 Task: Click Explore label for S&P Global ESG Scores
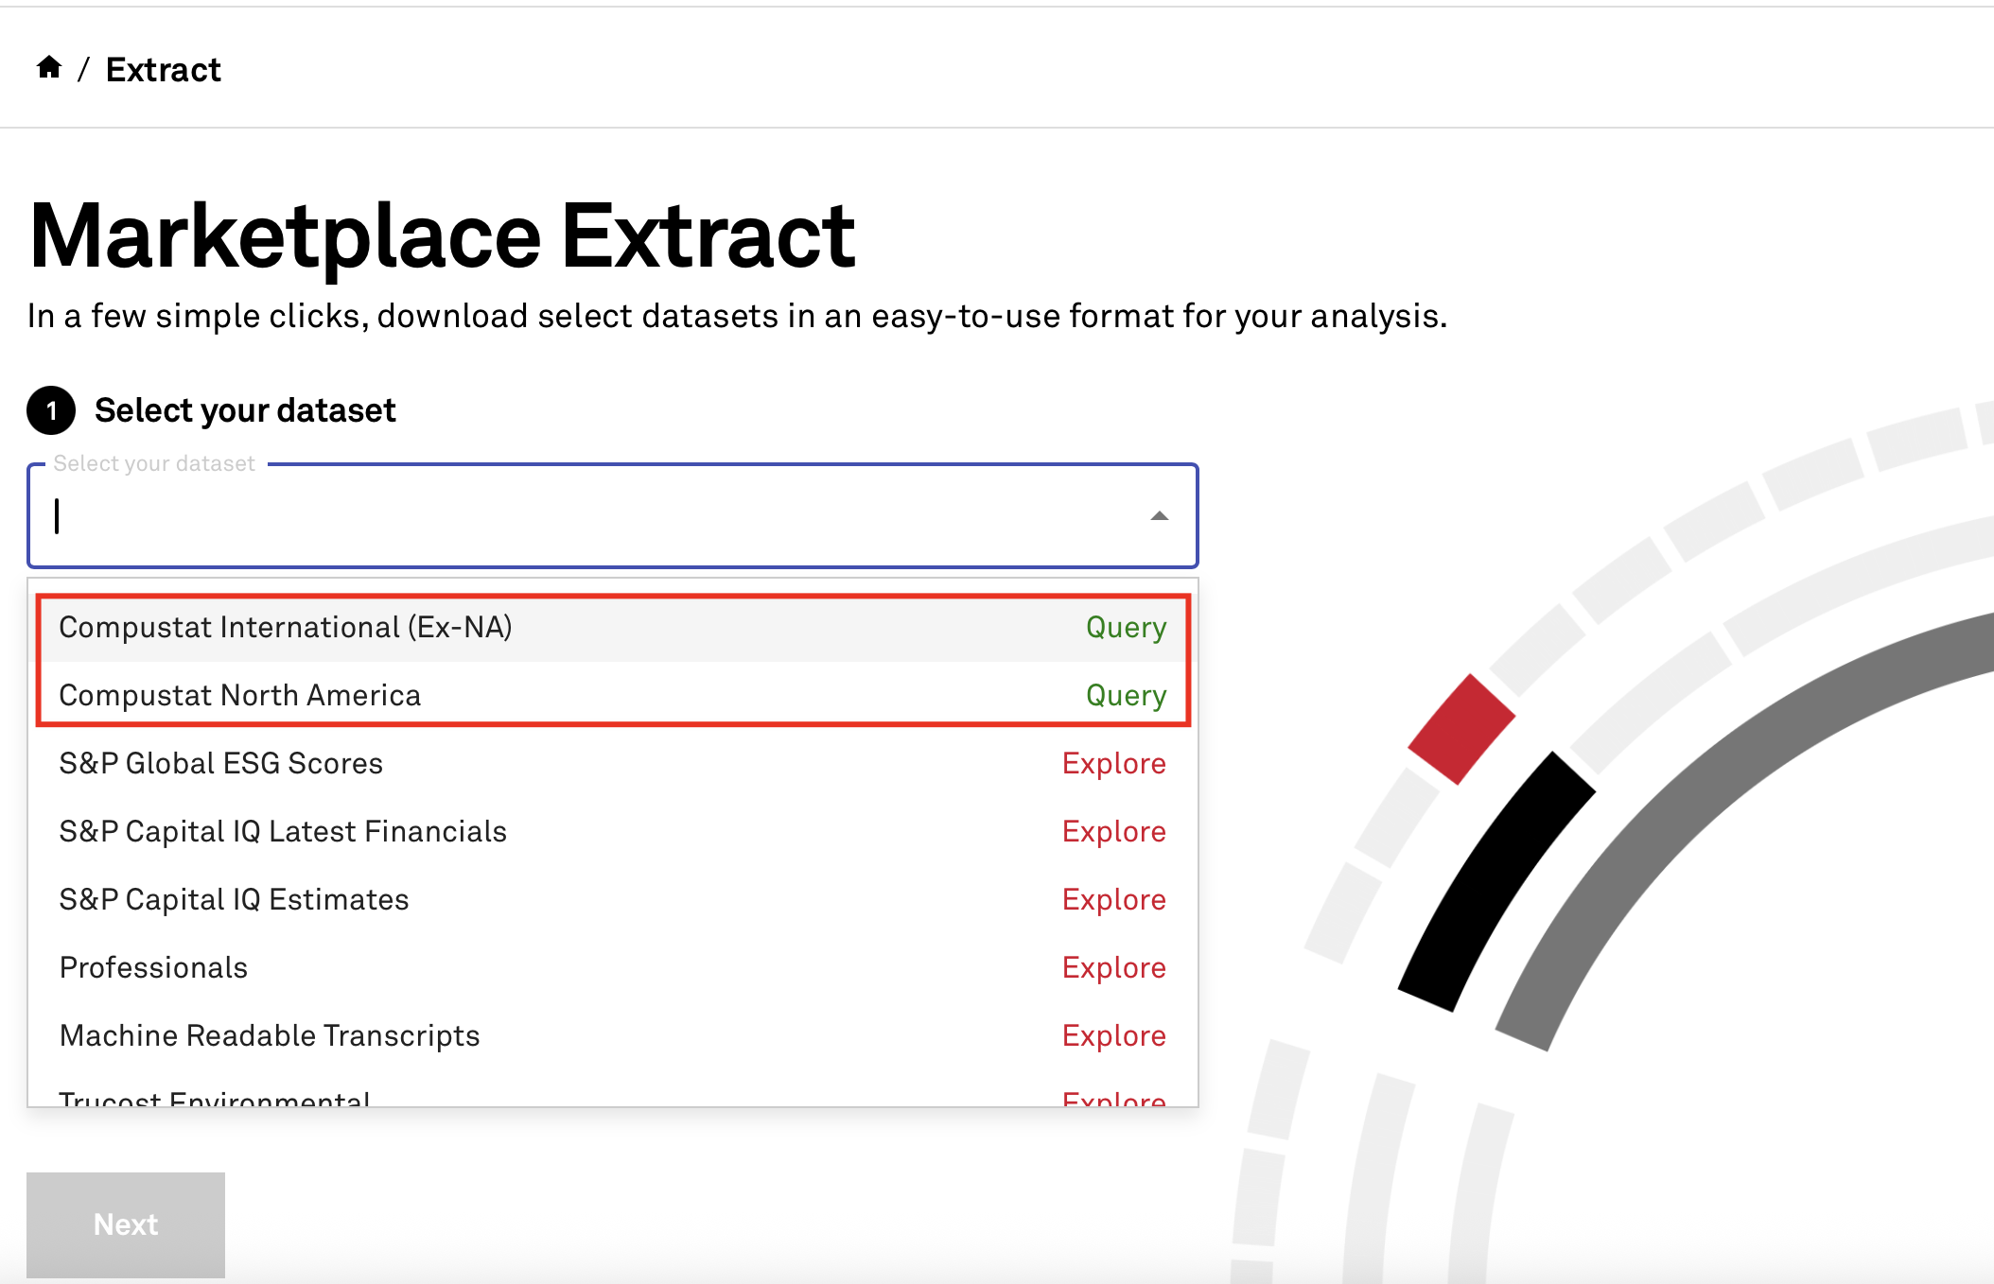pos(1114,764)
